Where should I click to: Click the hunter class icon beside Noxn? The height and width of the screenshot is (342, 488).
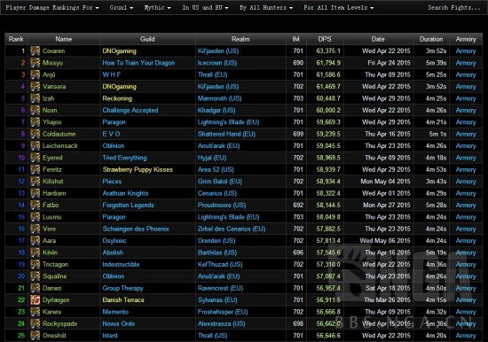[x=35, y=111]
